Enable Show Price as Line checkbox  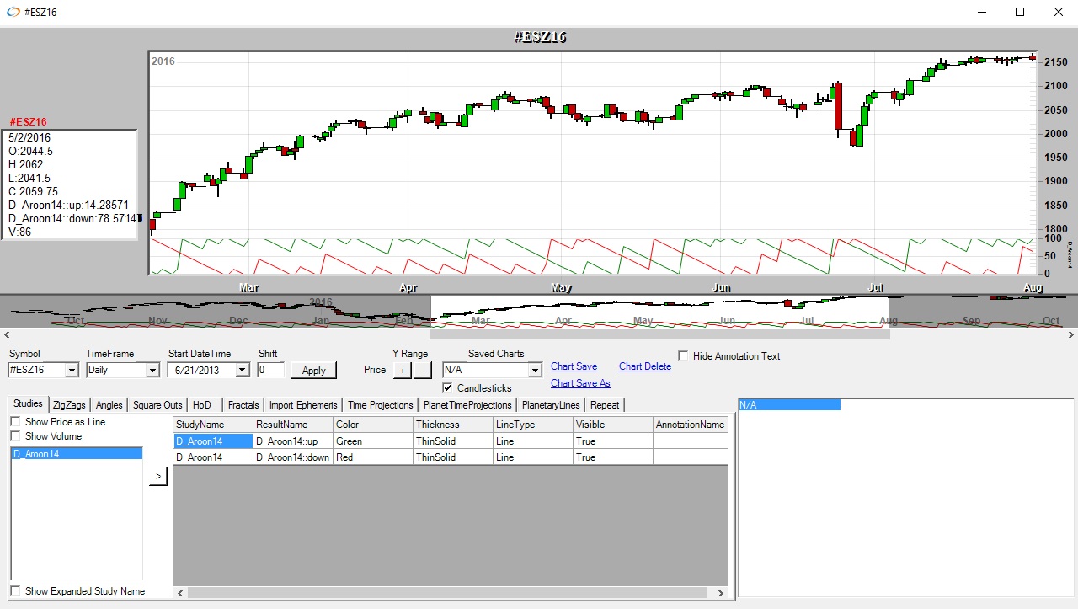tap(16, 422)
